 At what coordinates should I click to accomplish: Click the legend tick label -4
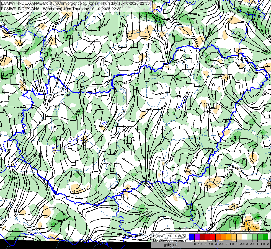(205, 244)
